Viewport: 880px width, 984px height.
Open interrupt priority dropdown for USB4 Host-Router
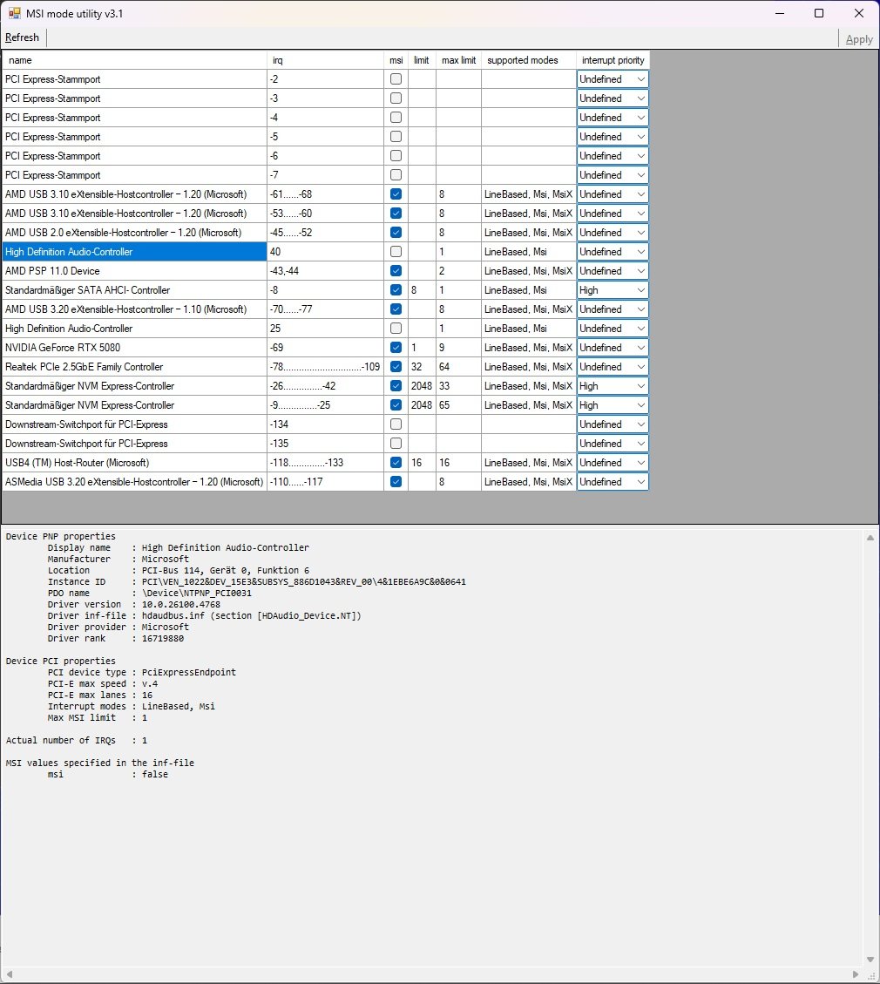pos(640,462)
